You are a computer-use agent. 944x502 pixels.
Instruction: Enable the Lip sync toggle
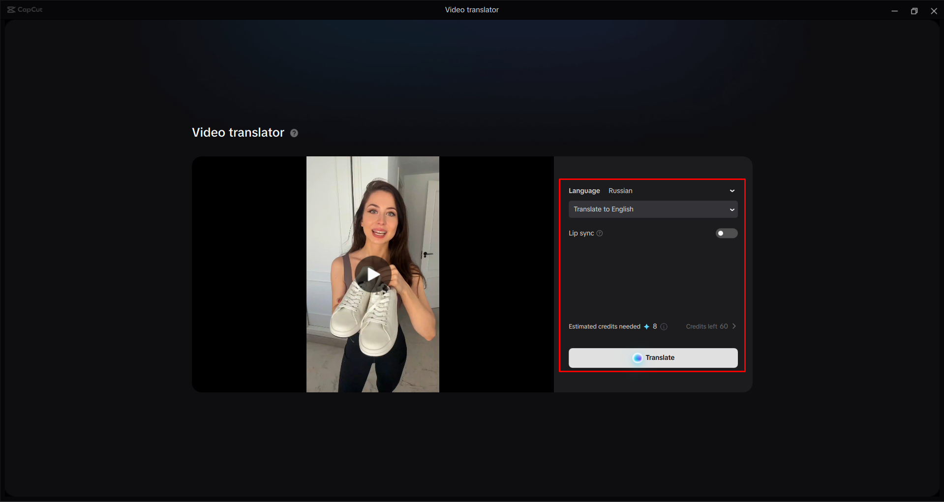click(726, 233)
